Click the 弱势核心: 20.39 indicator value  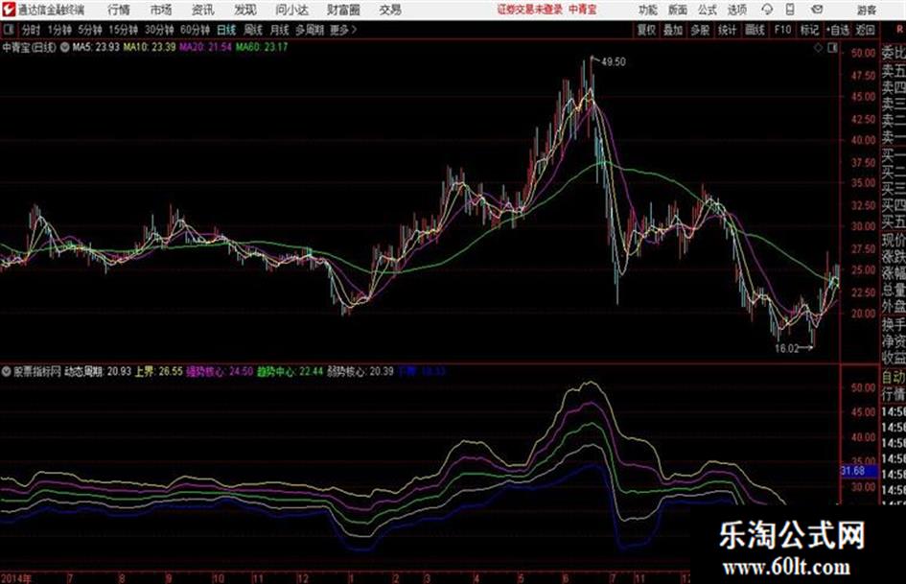click(360, 371)
